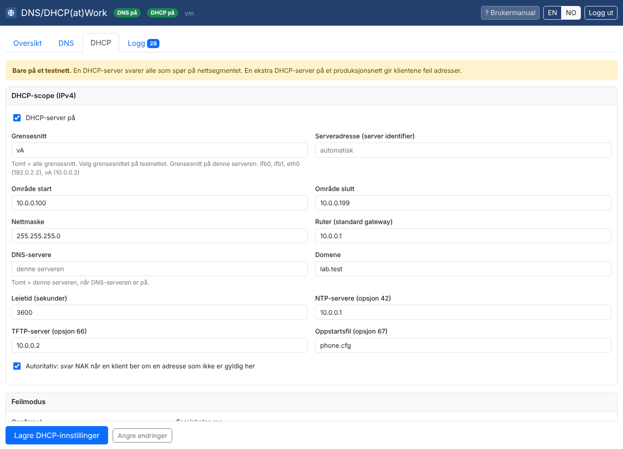
Task: Click the DHCP-scope (IPv4) heading
Action: (44, 96)
